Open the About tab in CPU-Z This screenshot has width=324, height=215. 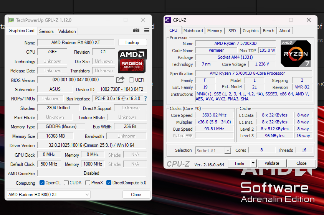285,31
